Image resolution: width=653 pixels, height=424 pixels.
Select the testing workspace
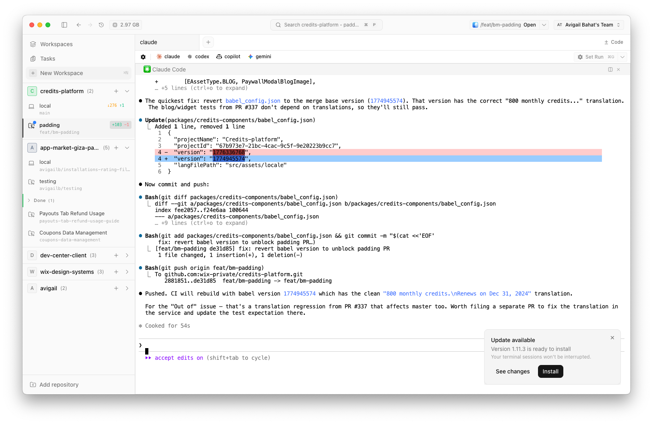tap(79, 185)
